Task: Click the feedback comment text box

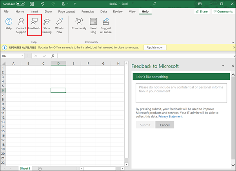Action: pos(181,93)
